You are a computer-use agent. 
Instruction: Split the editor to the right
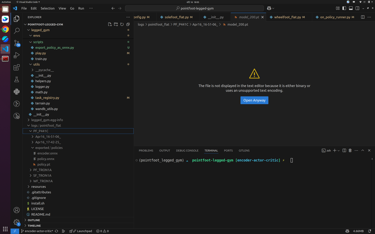coord(363,17)
